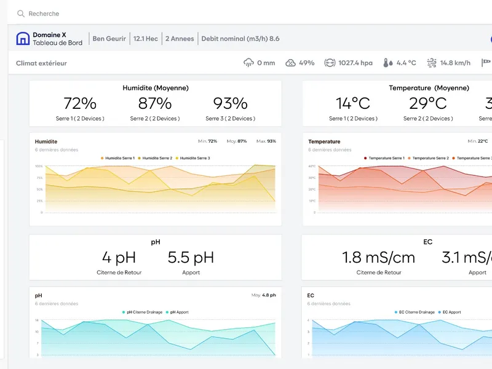Click the 1.8 mS/cm Citerne de Retour value
Screen dimensions: 492x369
click(x=379, y=258)
